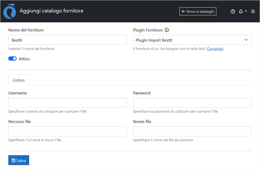Screen dimensions: 260x169
Task: Click the info icon next to Plugin Fornitore
Action: point(167,30)
